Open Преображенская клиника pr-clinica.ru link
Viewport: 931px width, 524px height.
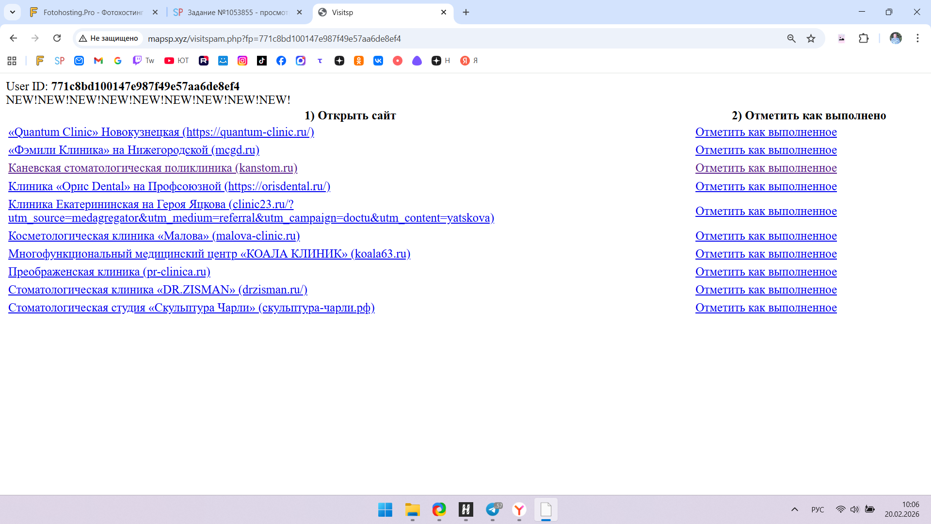(x=109, y=272)
